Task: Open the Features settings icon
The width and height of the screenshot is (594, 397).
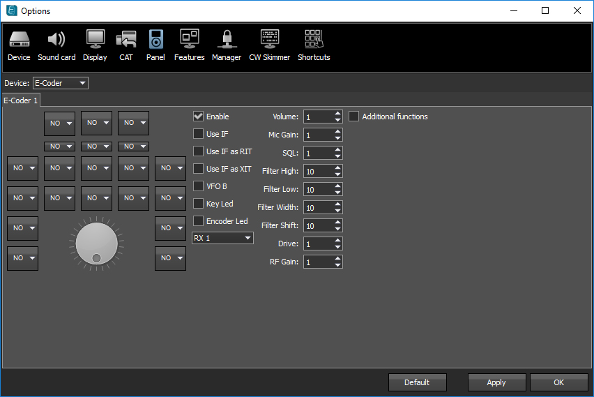Action: 189,45
